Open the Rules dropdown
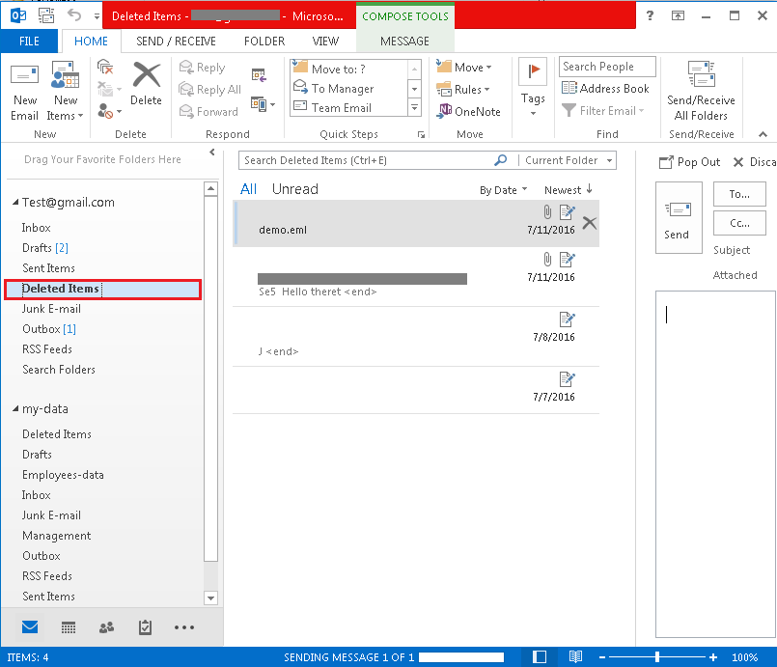 463,89
